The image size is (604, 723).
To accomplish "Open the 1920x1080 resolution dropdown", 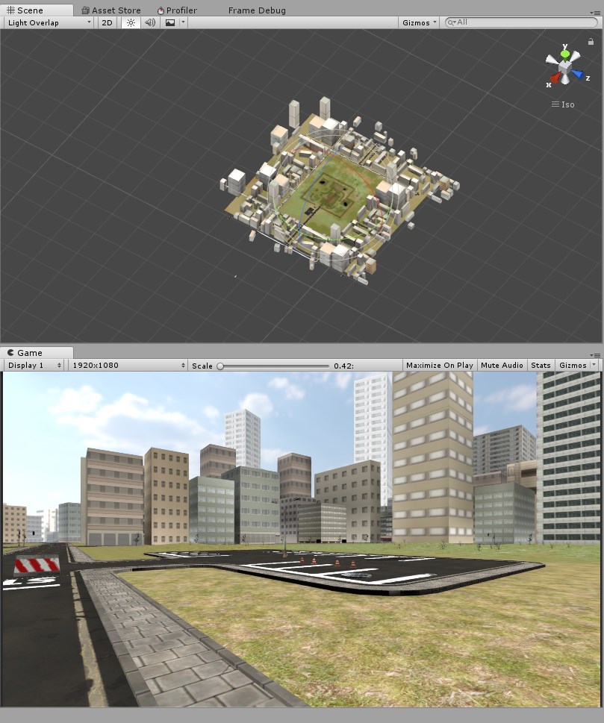I will coord(128,365).
